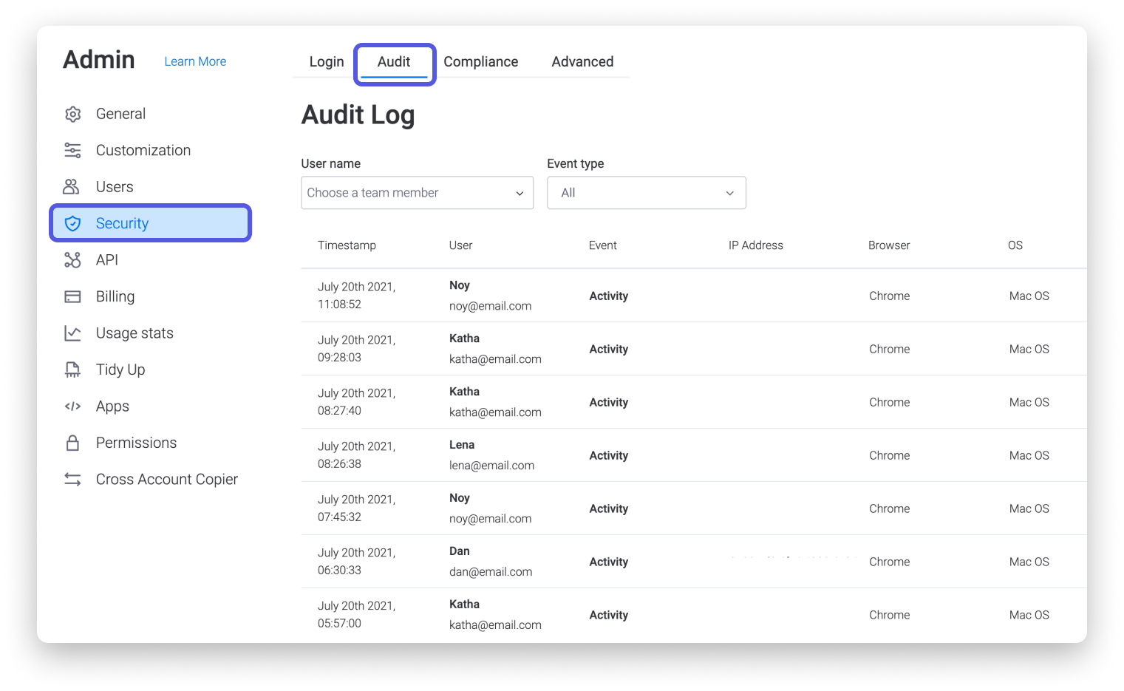Click the Tidy Up icon
Screen dimensions: 1124x691
(72, 370)
